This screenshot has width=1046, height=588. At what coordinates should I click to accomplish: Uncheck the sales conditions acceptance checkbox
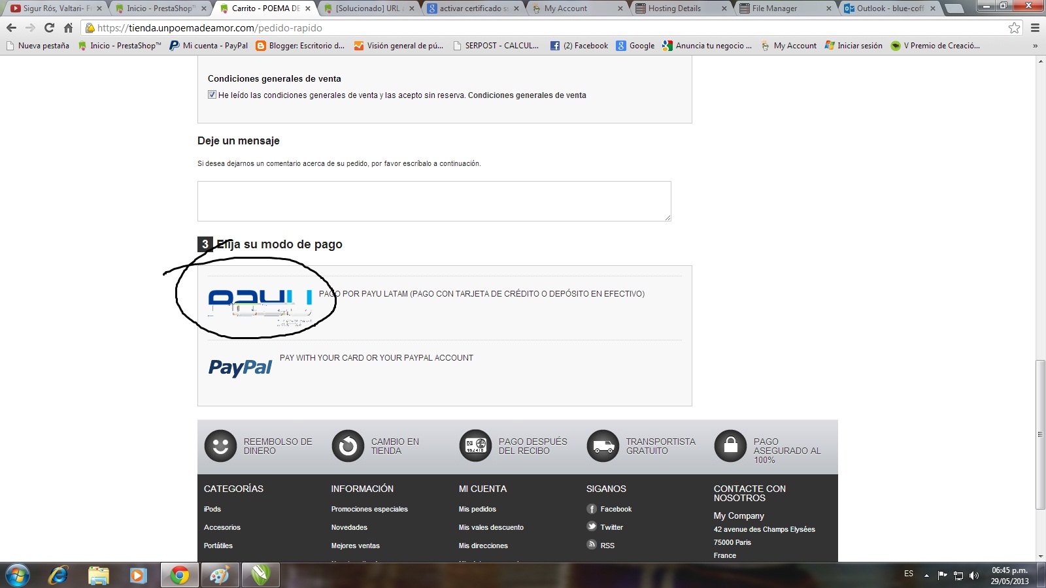click(x=212, y=95)
